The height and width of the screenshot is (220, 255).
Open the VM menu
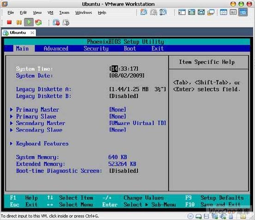point(50,13)
